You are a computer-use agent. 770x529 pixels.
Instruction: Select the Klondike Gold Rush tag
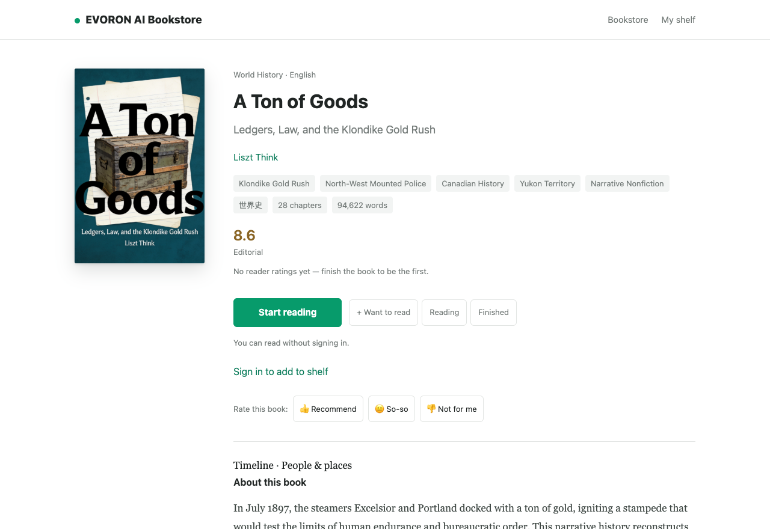pyautogui.click(x=274, y=183)
